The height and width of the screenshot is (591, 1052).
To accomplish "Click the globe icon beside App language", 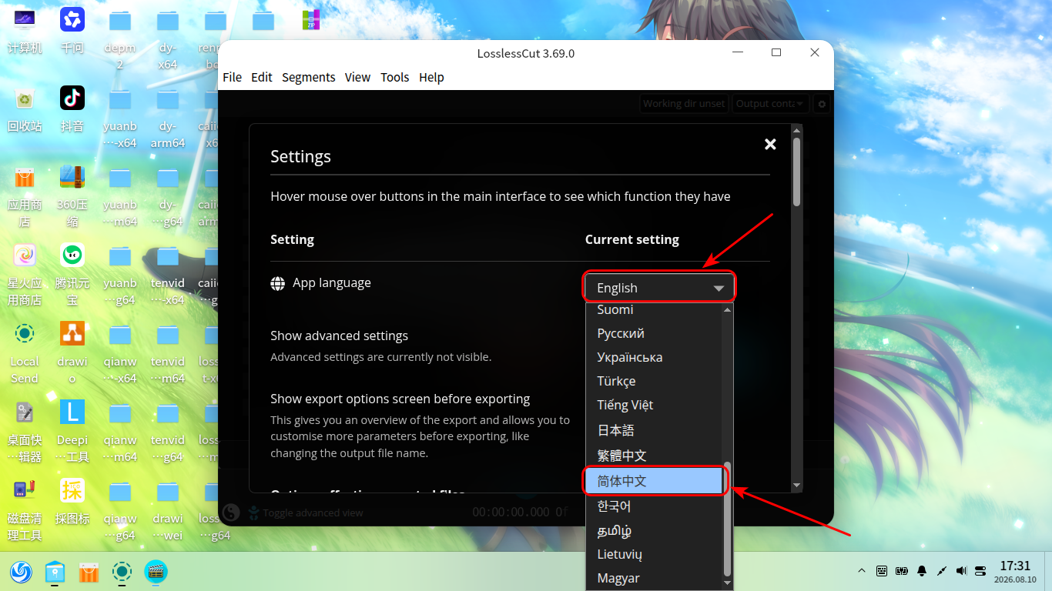I will [x=278, y=283].
